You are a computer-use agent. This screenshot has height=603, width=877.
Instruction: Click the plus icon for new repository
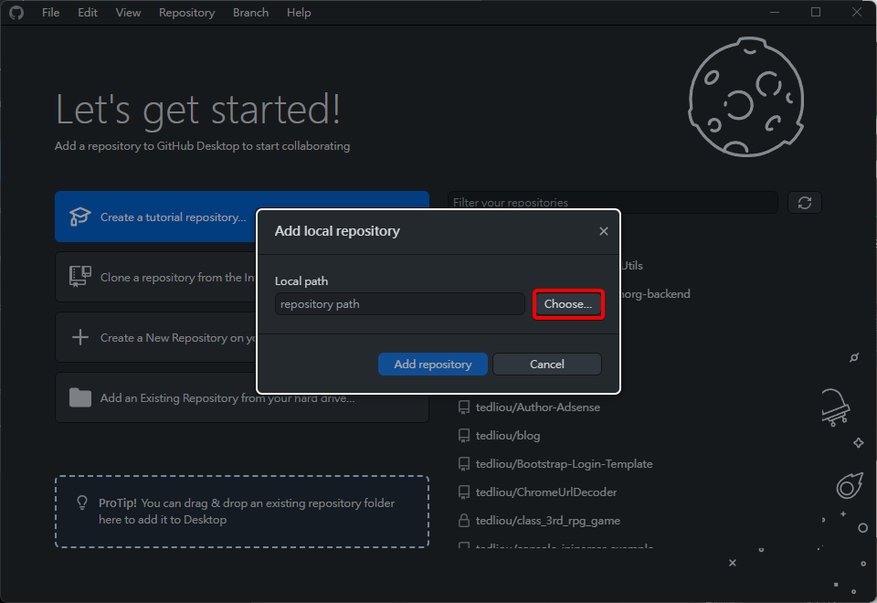tap(80, 337)
